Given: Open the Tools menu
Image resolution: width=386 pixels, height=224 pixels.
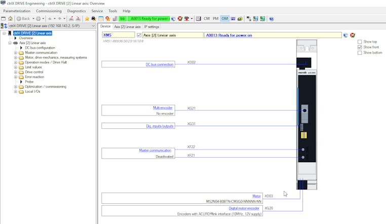Looking at the screenshot, I should click(x=113, y=11).
